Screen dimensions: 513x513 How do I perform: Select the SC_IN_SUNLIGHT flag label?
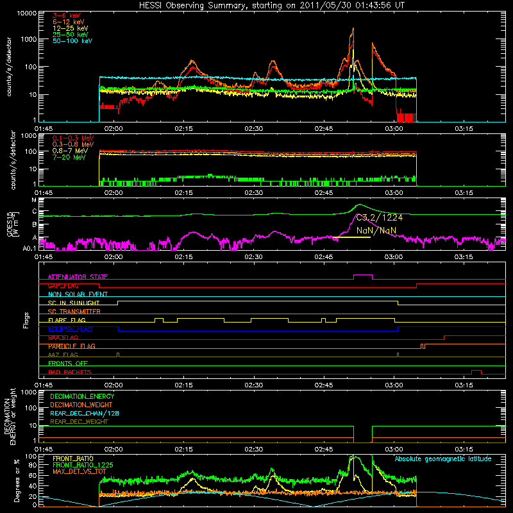[74, 303]
